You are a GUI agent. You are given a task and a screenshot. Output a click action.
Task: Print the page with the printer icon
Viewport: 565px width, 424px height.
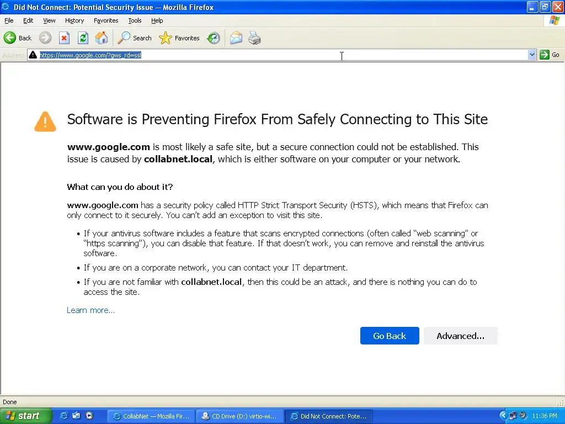click(254, 38)
